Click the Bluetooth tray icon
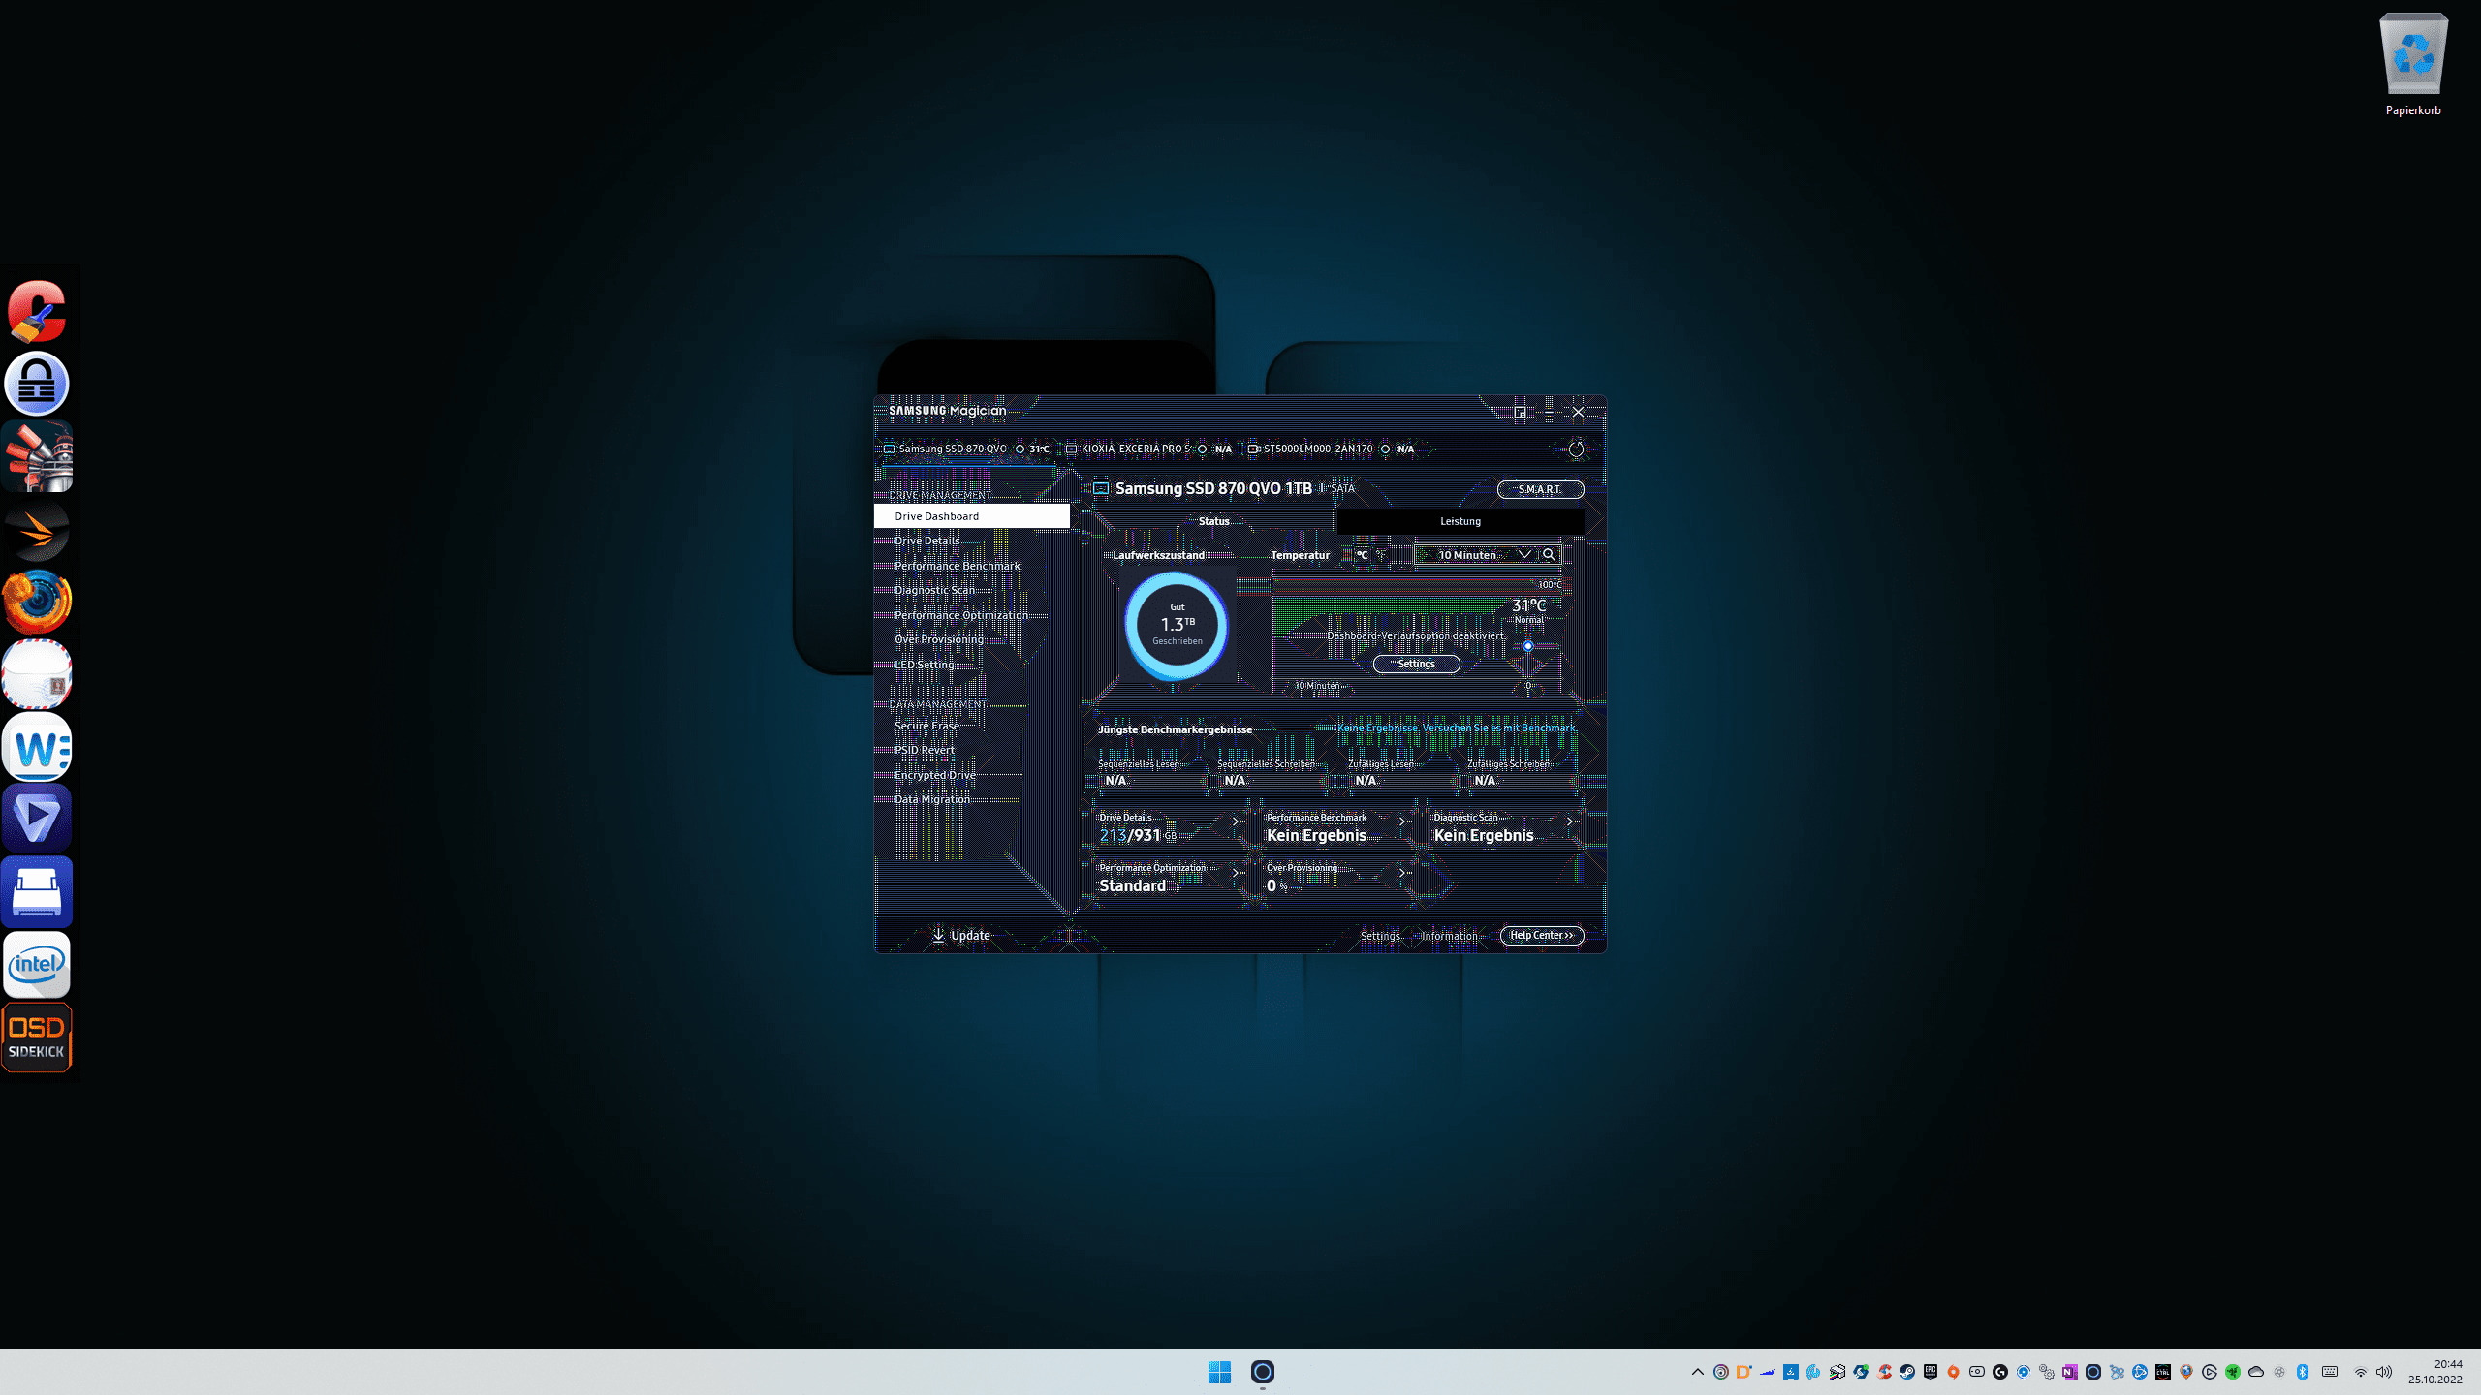 click(2303, 1372)
